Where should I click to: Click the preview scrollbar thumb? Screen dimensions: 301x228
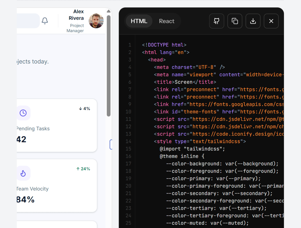click(109, 66)
